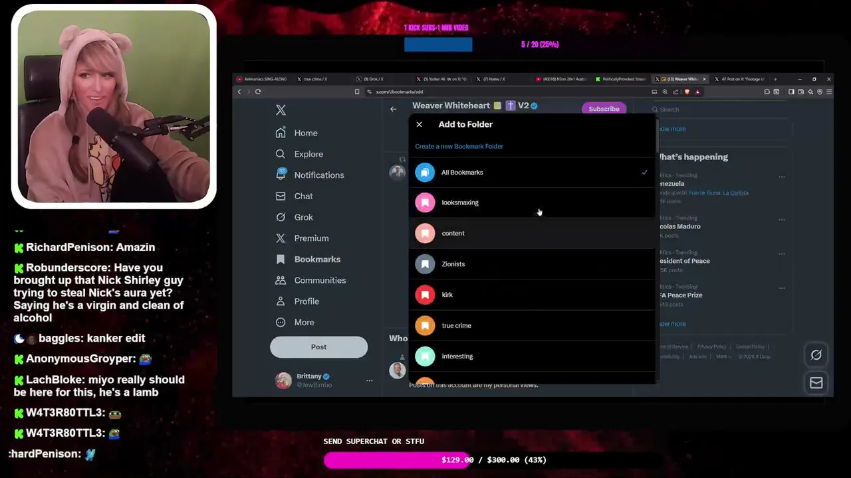This screenshot has height=478, width=851.
Task: Click the blue Kick subs progress bar
Action: pyautogui.click(x=438, y=44)
